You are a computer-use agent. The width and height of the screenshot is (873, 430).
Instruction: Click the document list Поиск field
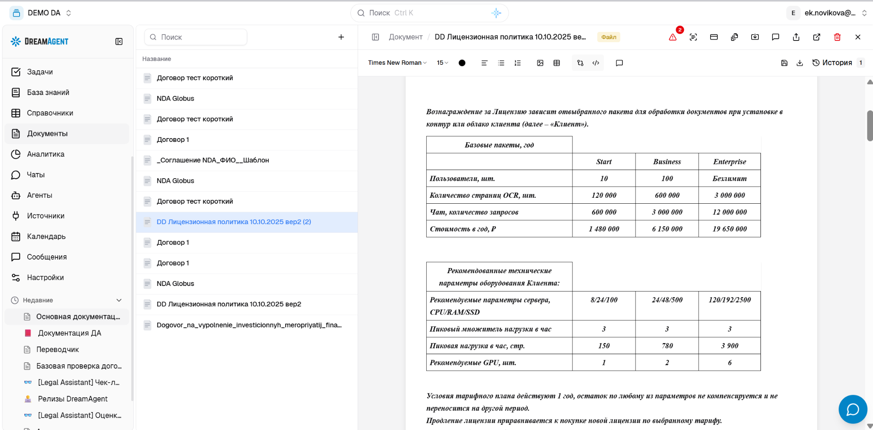tap(196, 37)
